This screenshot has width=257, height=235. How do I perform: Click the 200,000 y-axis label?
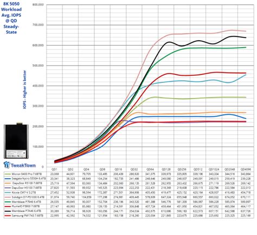[x=38, y=126]
